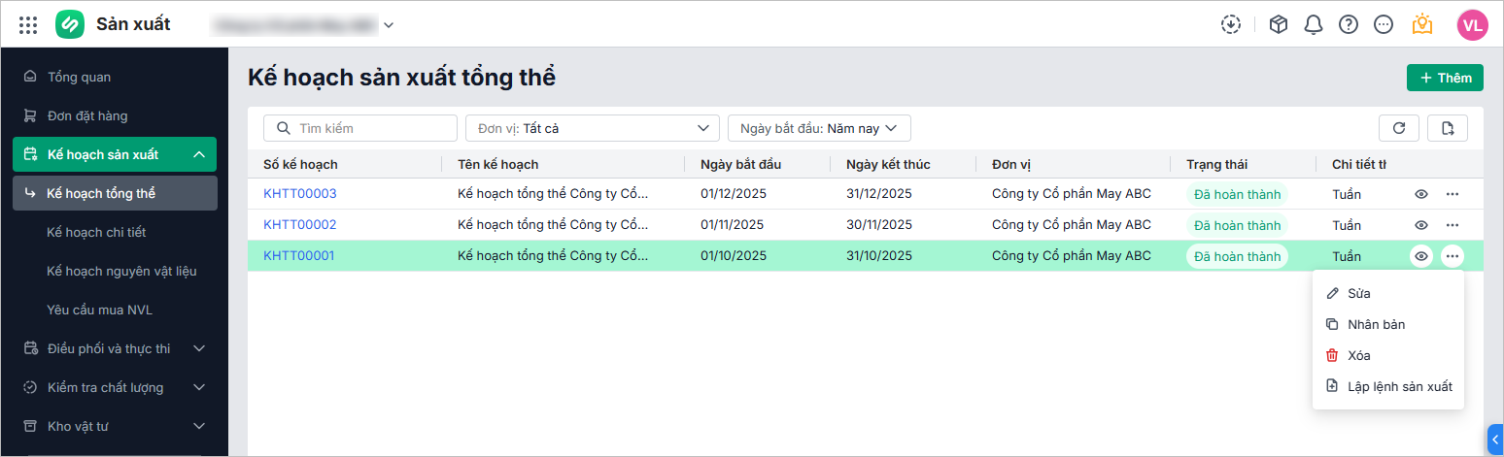Click the refresh table icon
Screen dimensions: 1504x457
pyautogui.click(x=1399, y=128)
